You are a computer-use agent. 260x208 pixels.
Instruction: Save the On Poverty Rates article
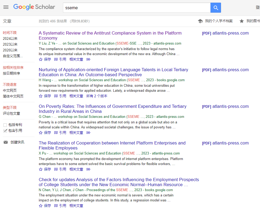point(45,133)
